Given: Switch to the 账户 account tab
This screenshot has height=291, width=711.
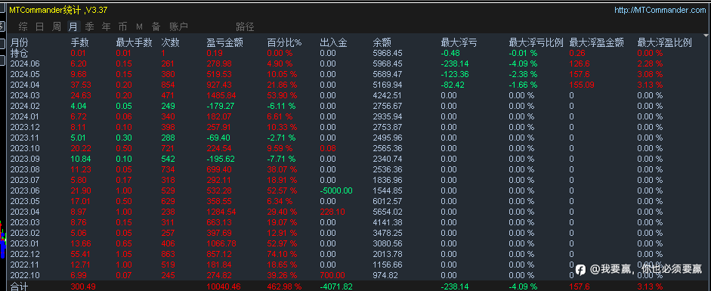Looking at the screenshot, I should (x=178, y=26).
